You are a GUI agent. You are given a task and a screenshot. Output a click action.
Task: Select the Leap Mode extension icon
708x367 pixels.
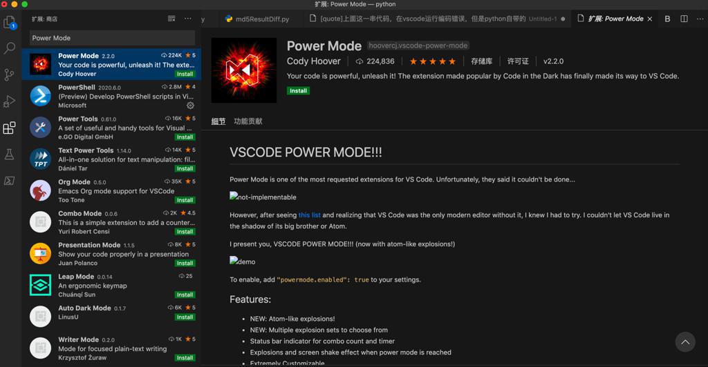[40, 285]
